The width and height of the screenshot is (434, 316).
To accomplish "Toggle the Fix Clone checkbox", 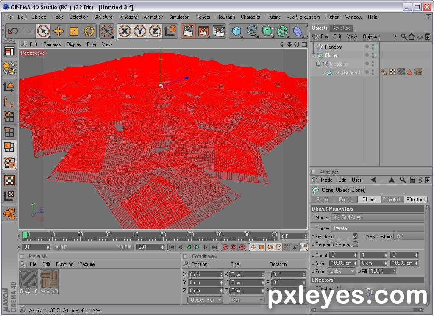I will [x=356, y=236].
